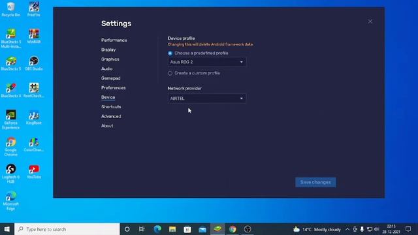The image size is (418, 235).
Task: Open RootChecker desktop icon
Action: 34,90
